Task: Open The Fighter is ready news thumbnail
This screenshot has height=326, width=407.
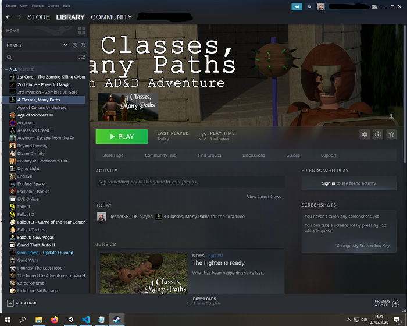Action: coord(144,274)
